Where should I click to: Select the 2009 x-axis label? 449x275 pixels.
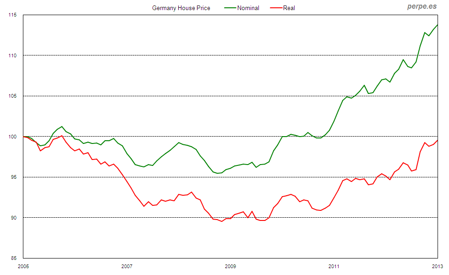tap(230, 266)
